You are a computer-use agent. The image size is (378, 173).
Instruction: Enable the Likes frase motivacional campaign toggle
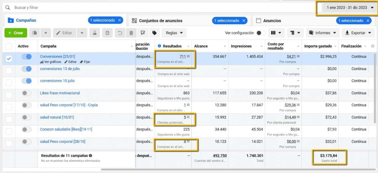(x=26, y=93)
